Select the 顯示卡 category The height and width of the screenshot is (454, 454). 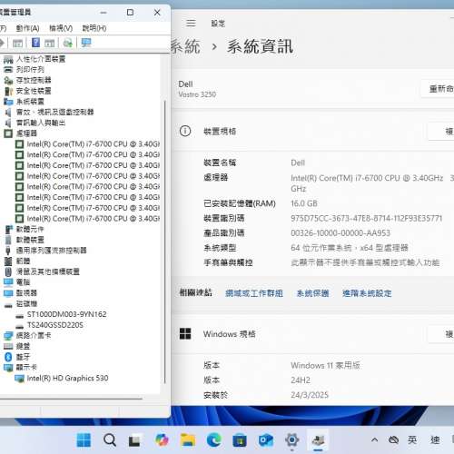26,368
